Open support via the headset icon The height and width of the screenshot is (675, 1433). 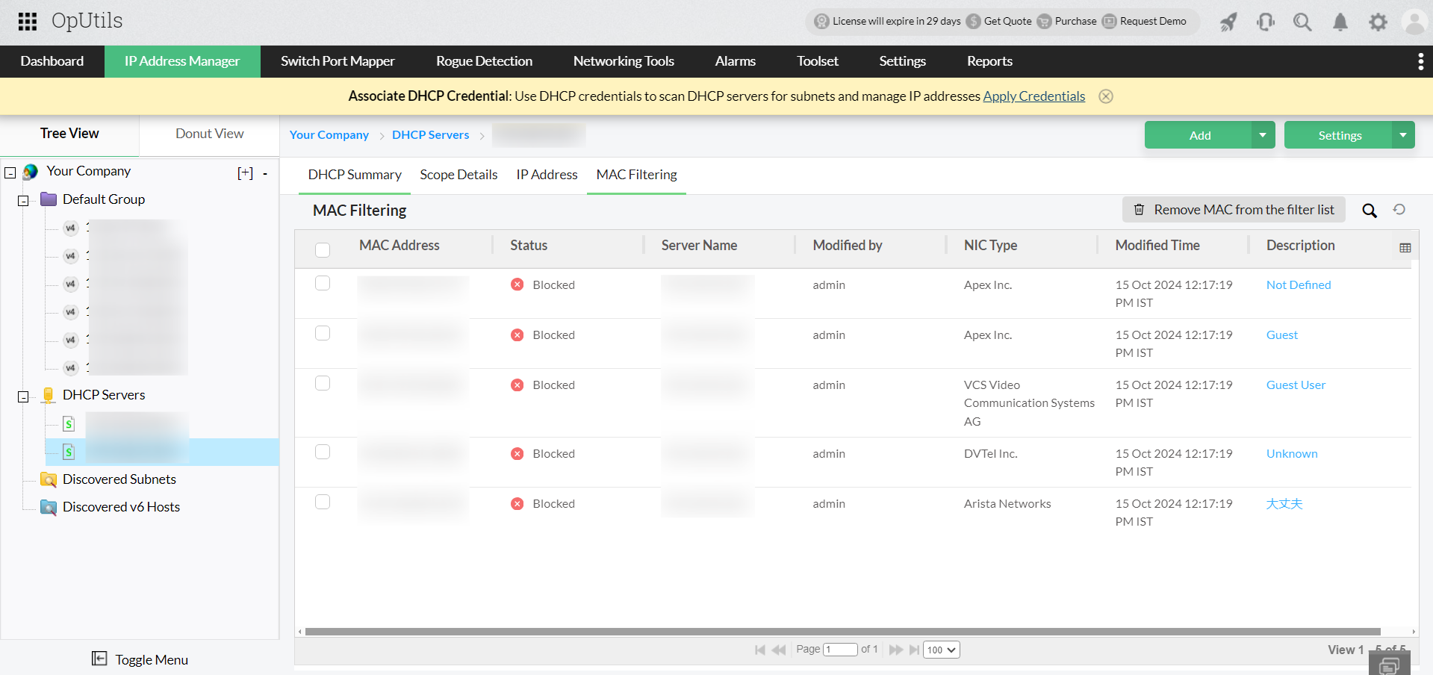(1265, 22)
